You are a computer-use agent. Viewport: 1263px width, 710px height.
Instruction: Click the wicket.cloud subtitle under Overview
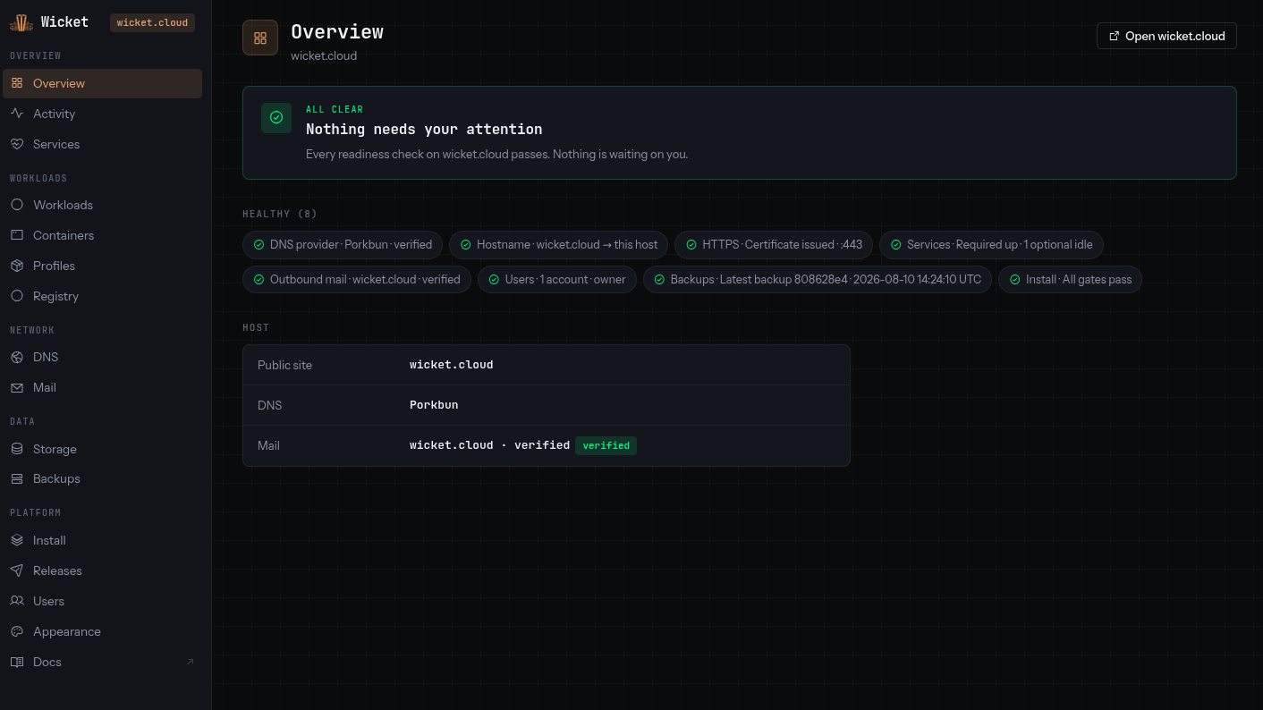(x=324, y=55)
